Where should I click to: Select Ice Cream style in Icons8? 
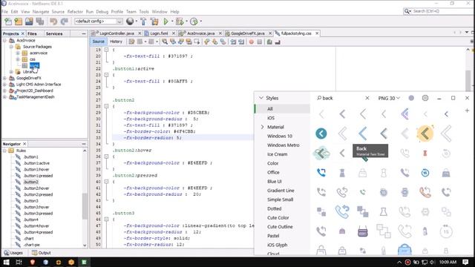tap(277, 154)
